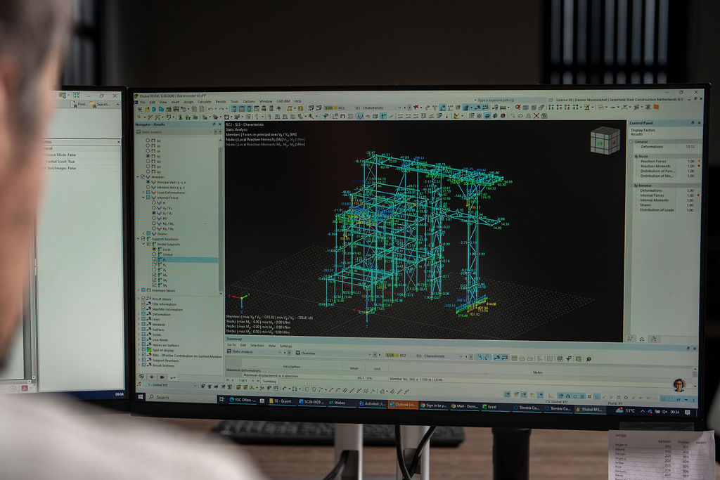Toggle the Local Deformations checkbox
Screen dimensions: 720x480
pyautogui.click(x=148, y=193)
